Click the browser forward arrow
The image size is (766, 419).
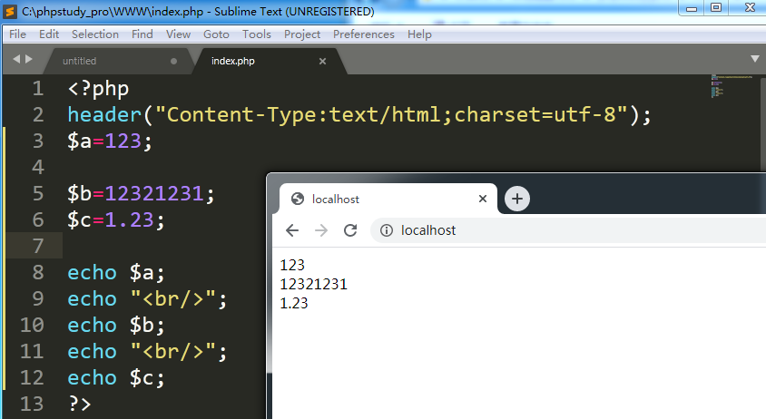(321, 230)
